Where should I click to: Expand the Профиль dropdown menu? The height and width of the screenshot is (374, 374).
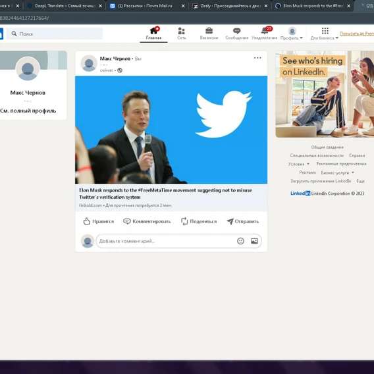tap(292, 34)
